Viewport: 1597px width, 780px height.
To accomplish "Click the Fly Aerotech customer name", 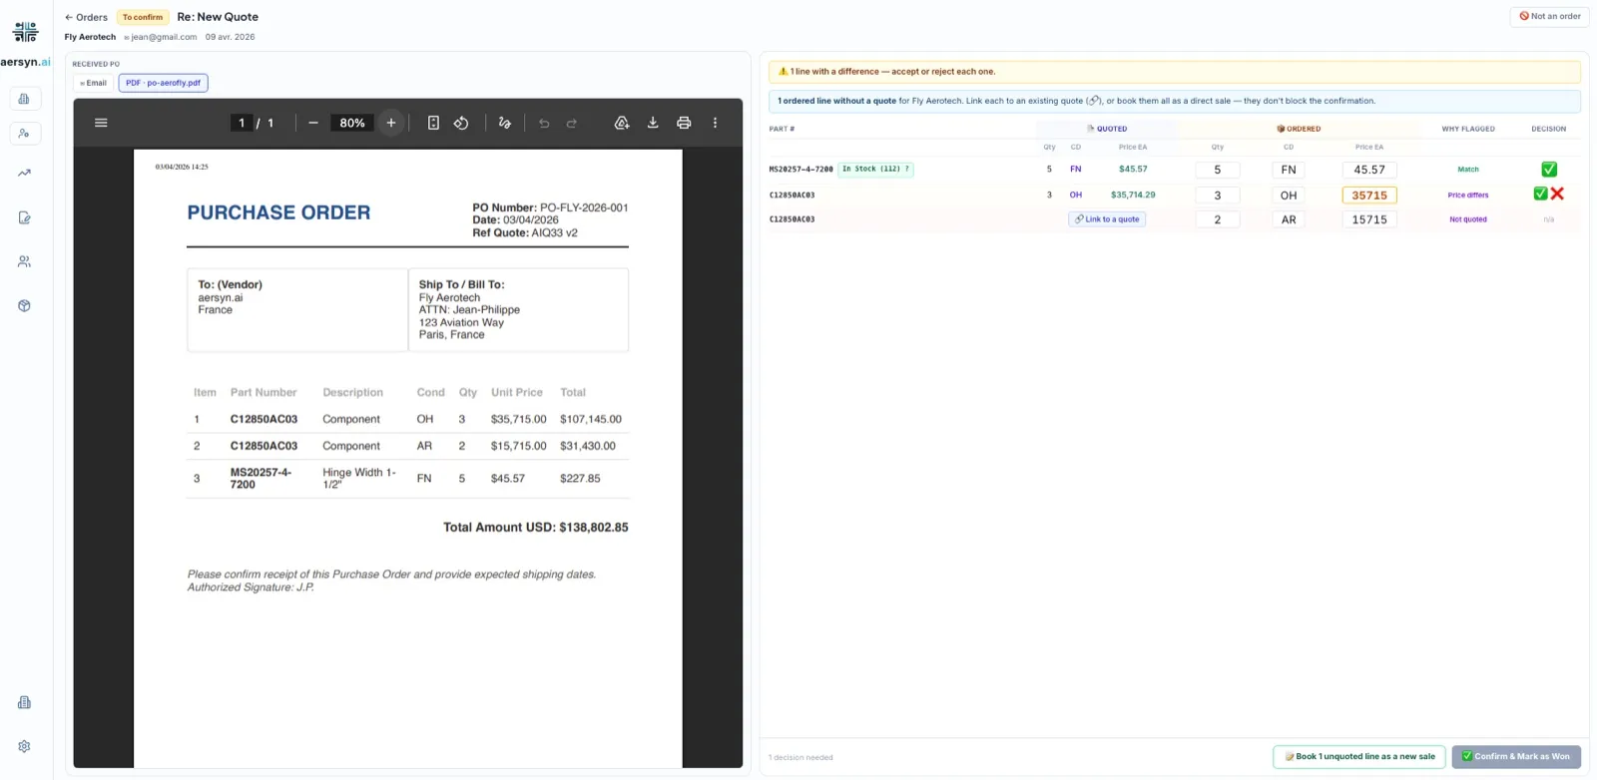I will click(90, 37).
